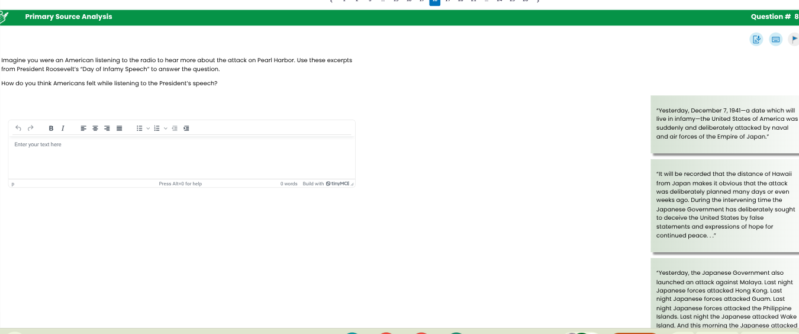This screenshot has height=334, width=799.
Task: Decrease indent of the text
Action: pyautogui.click(x=175, y=128)
